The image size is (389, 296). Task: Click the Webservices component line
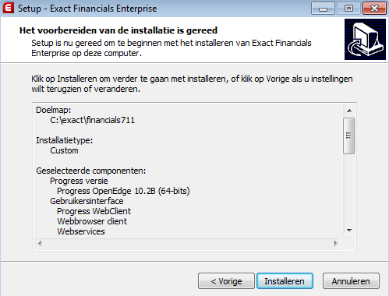(x=81, y=231)
